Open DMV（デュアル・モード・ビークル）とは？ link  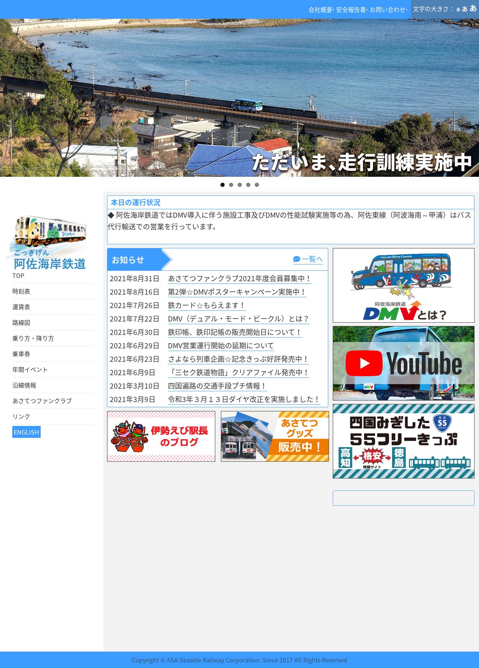tap(238, 319)
